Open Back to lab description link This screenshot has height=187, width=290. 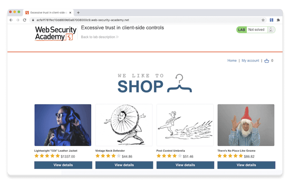100,37
